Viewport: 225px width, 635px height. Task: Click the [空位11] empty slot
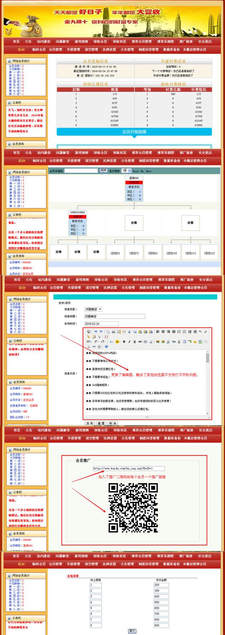[x=191, y=252]
